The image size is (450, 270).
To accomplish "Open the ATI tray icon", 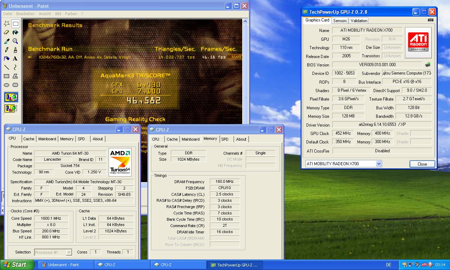I will coord(424,265).
